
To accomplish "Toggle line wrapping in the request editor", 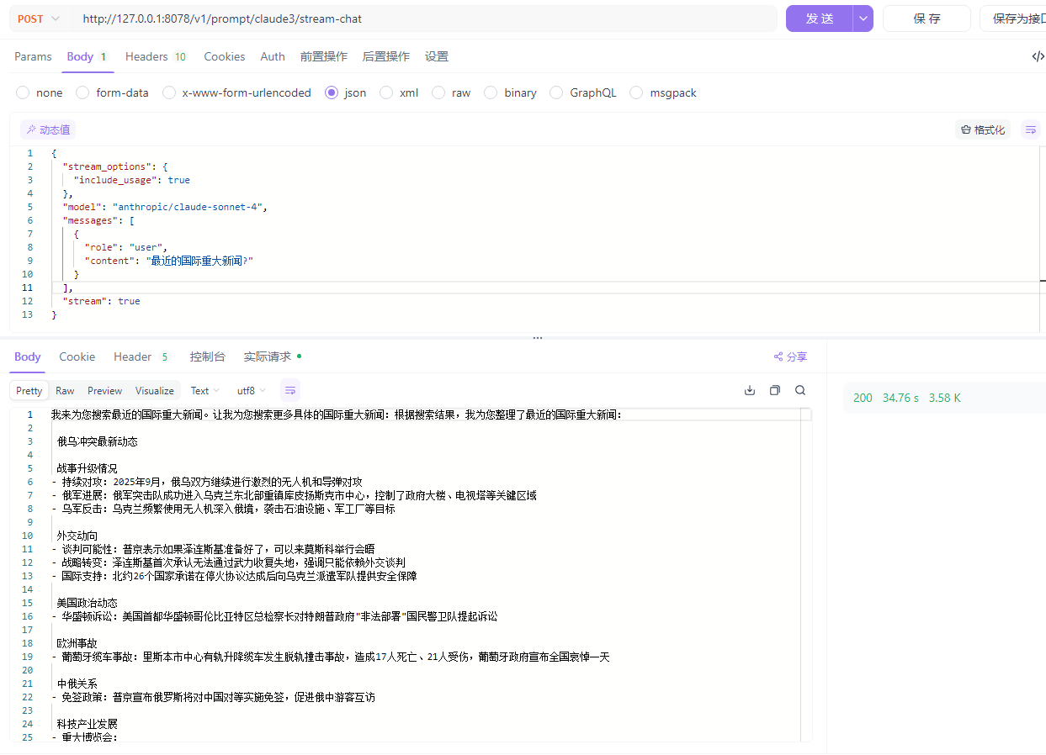I will tap(1031, 129).
